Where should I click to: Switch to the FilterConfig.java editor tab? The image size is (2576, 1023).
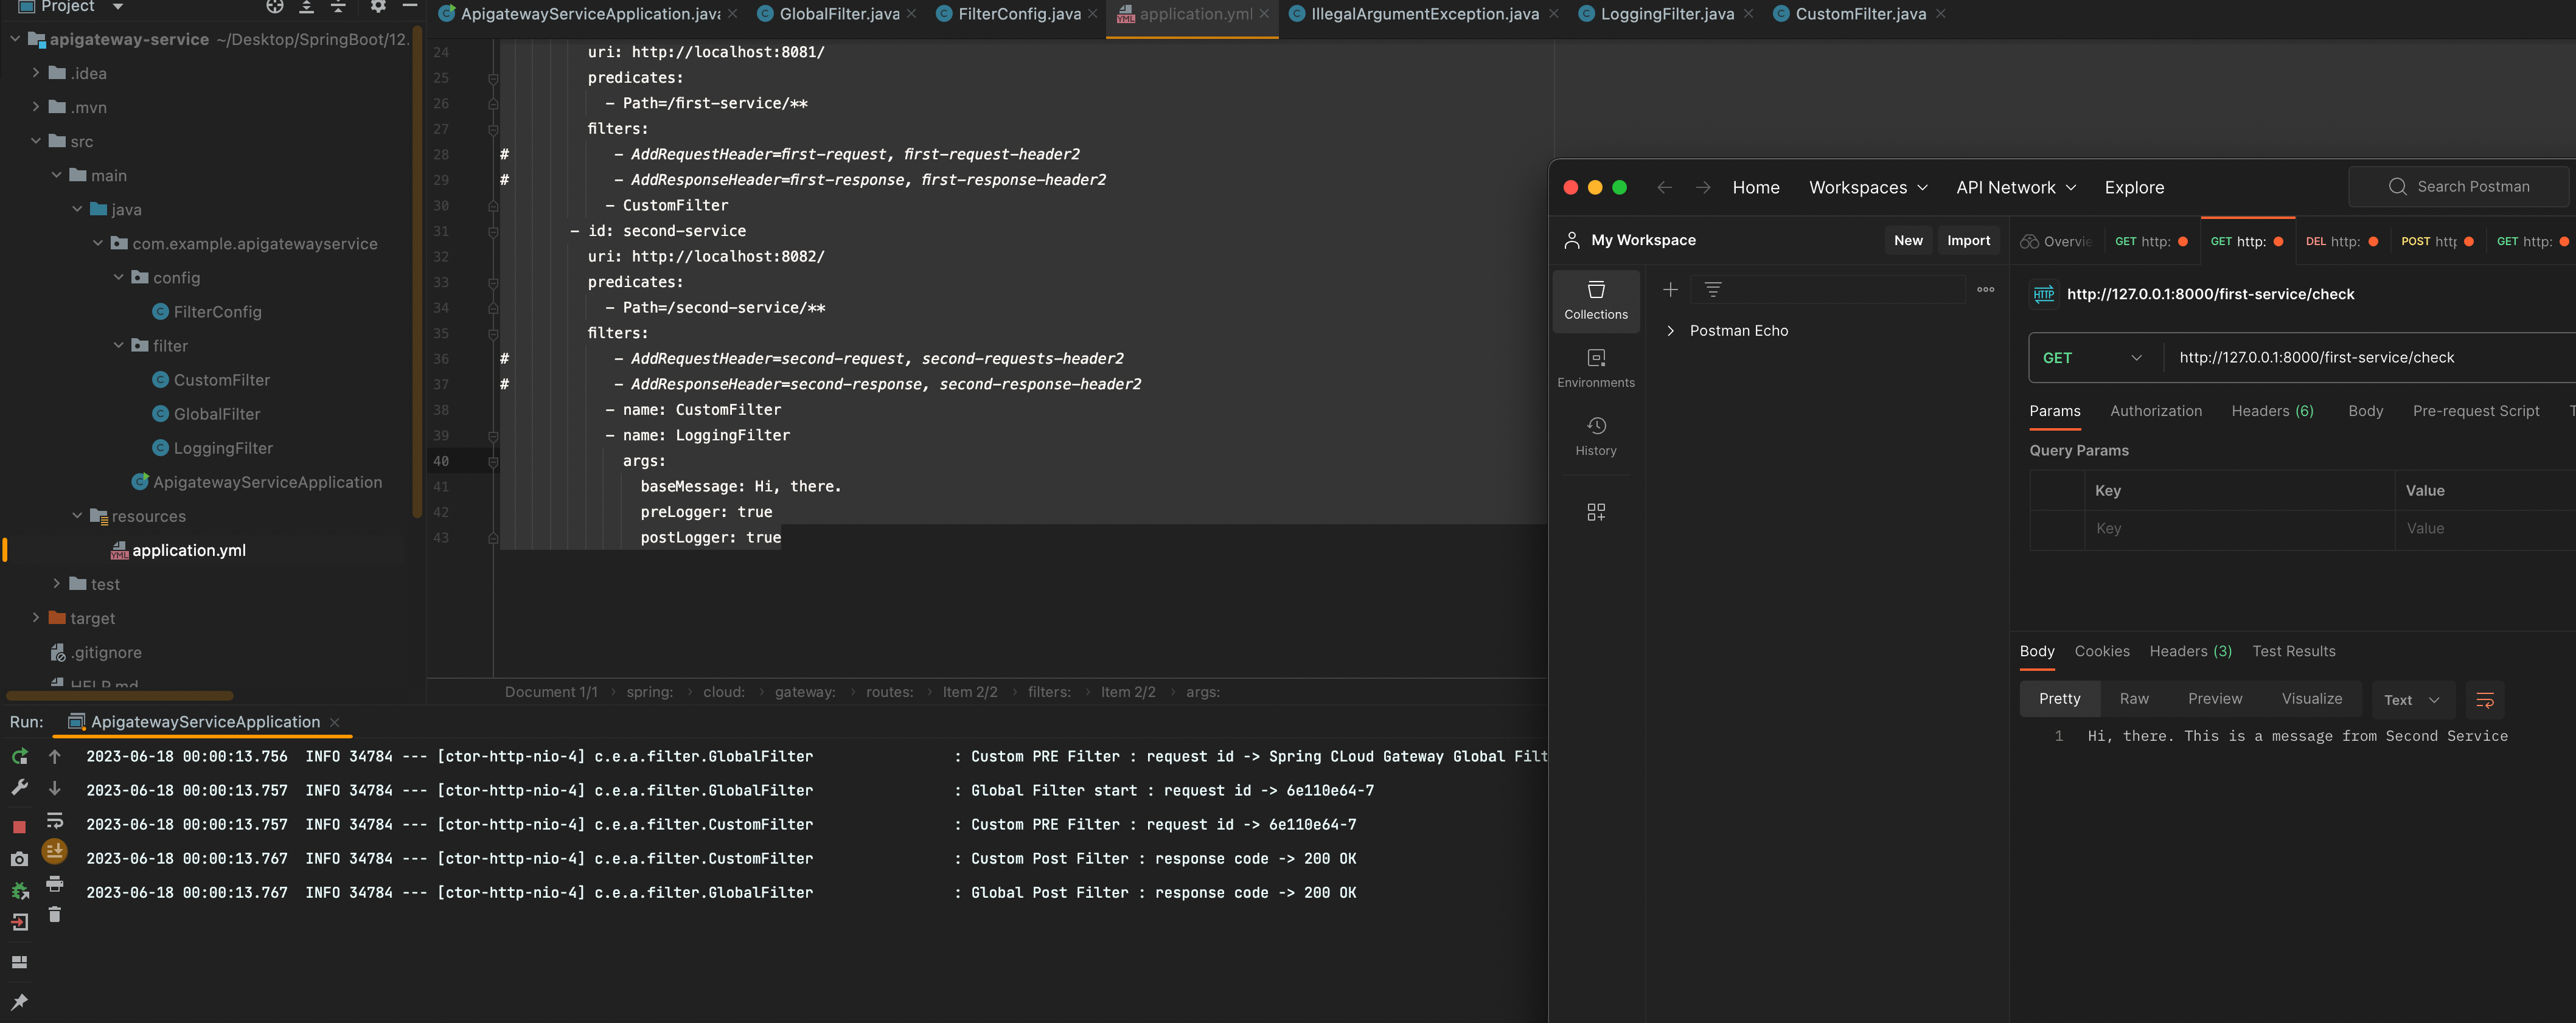point(1019,14)
